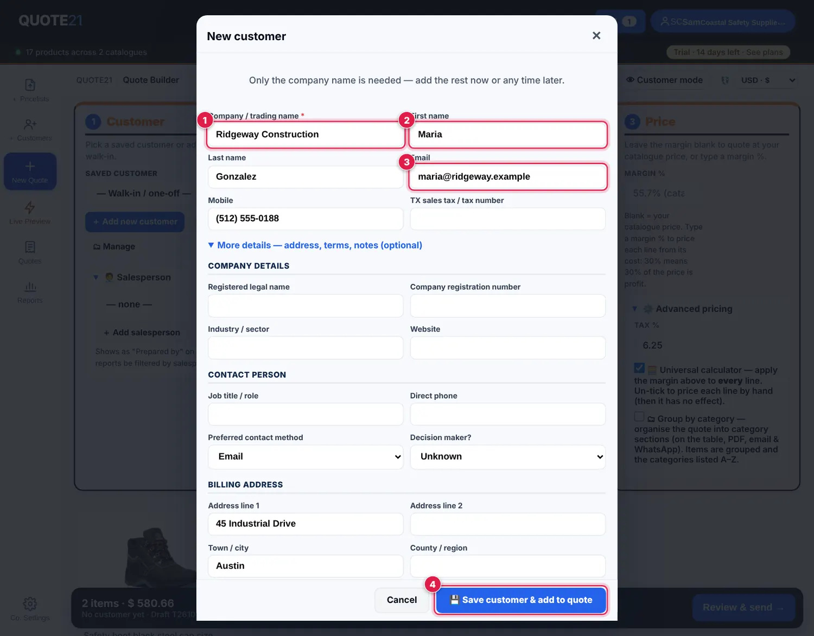Collapse the Salesperson section
Viewport: 814px width, 636px height.
132,277
